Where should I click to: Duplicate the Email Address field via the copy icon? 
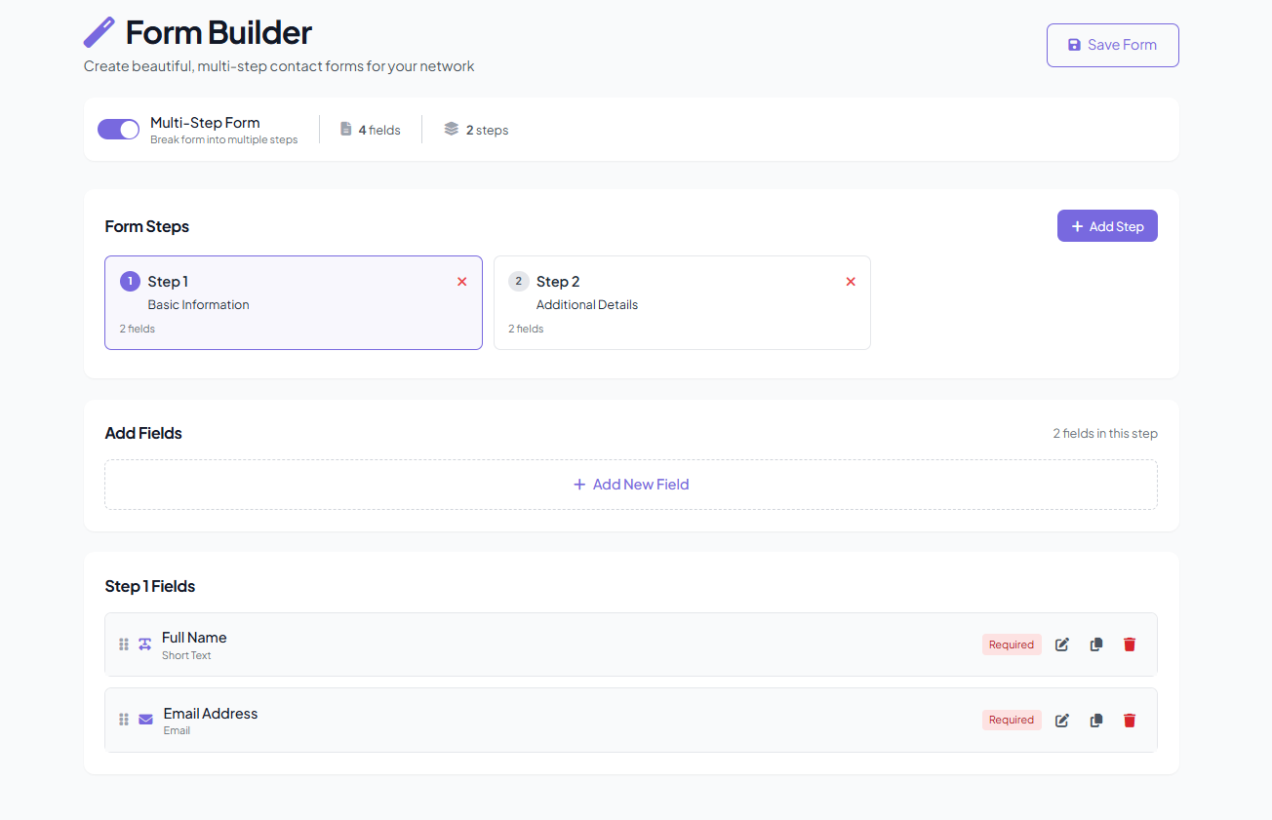(x=1095, y=720)
